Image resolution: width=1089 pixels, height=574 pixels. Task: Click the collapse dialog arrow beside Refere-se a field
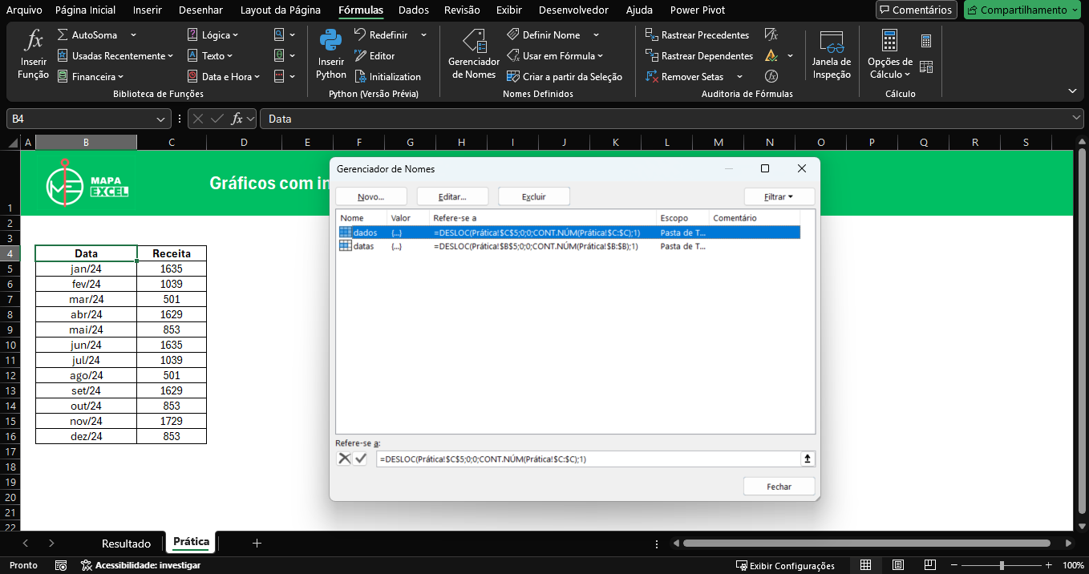[808, 459]
